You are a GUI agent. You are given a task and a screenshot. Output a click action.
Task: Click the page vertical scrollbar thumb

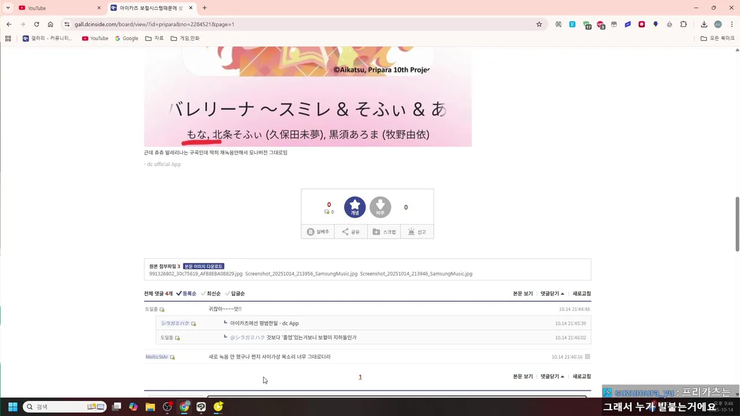[737, 224]
